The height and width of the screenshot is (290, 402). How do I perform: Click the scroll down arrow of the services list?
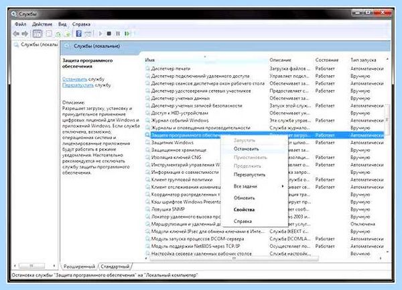(x=387, y=252)
